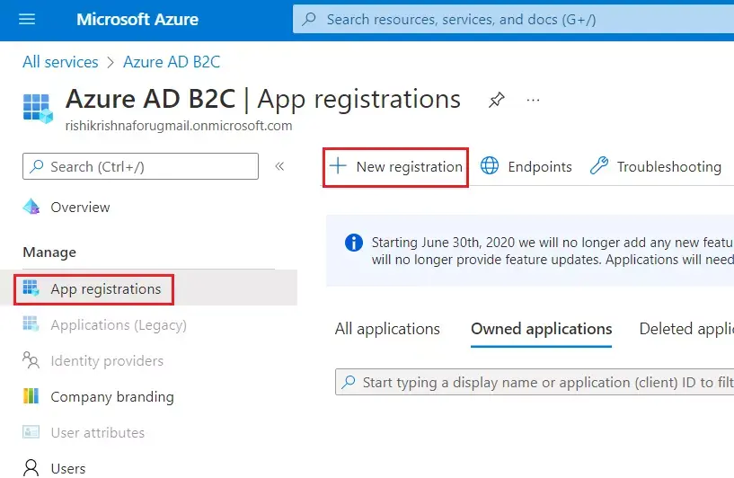The width and height of the screenshot is (734, 478).
Task: Click the Azure AD B2C service icon
Action: tap(38, 108)
